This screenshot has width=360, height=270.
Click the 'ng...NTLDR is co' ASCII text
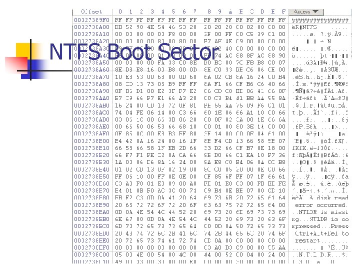tap(320, 219)
